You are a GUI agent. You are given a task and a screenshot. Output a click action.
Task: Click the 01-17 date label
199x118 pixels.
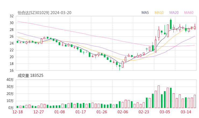pos(81,112)
